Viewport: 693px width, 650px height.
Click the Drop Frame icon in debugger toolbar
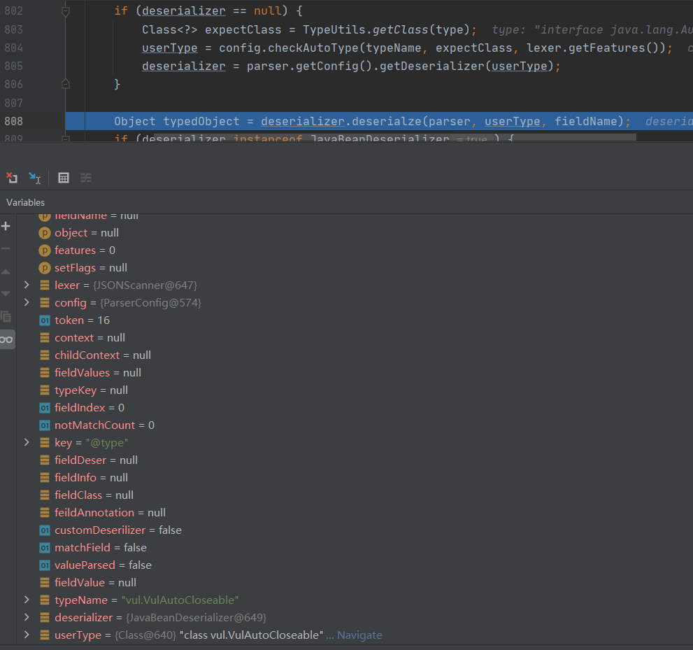point(12,178)
